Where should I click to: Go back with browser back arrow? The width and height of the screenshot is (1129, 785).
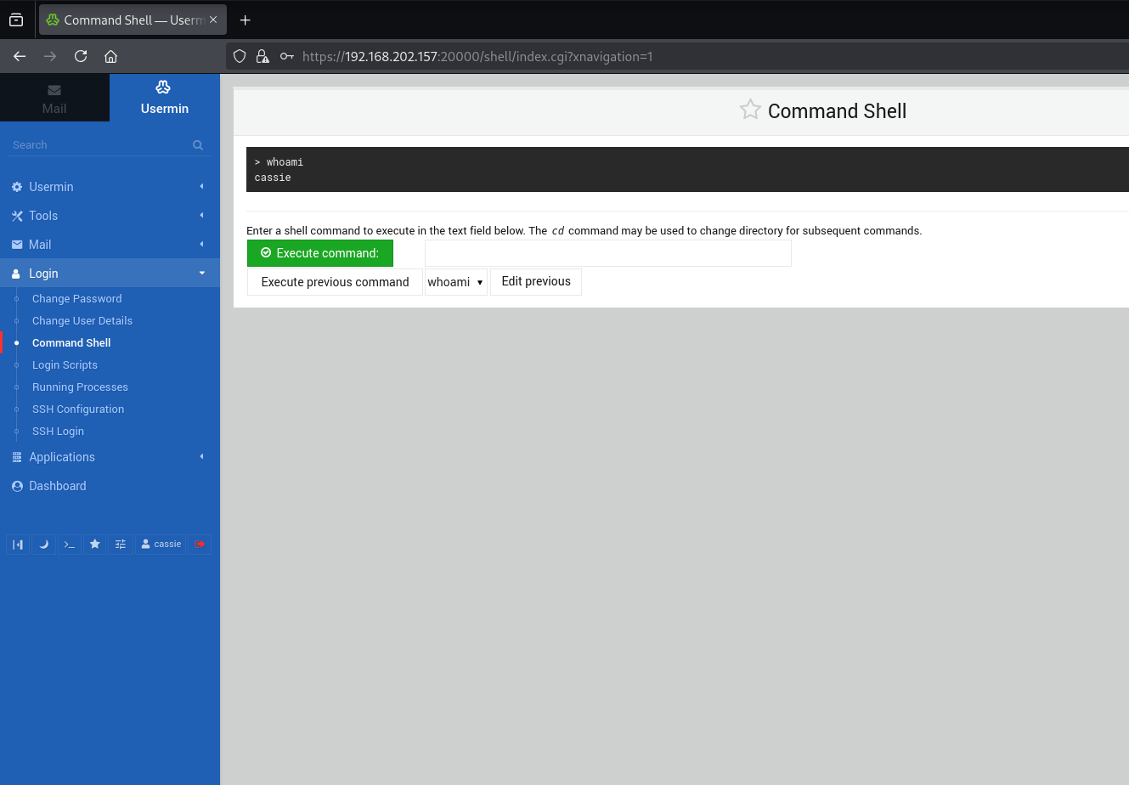pos(20,56)
